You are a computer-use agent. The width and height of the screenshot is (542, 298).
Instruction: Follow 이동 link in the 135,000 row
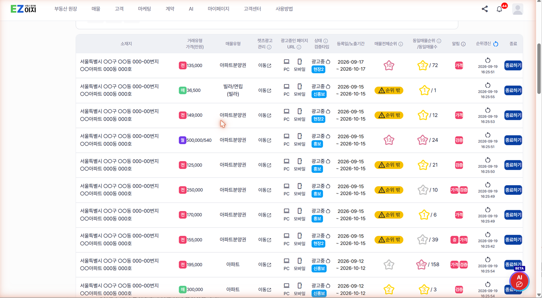[265, 66]
